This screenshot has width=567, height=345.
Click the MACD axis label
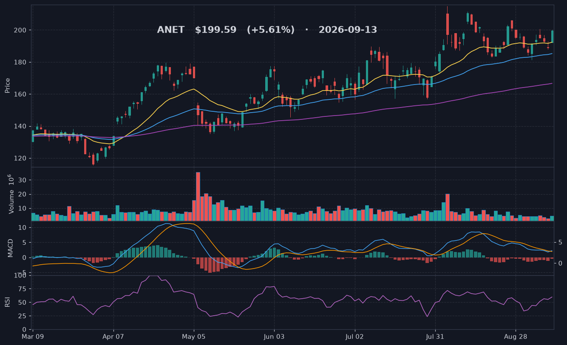(10, 248)
